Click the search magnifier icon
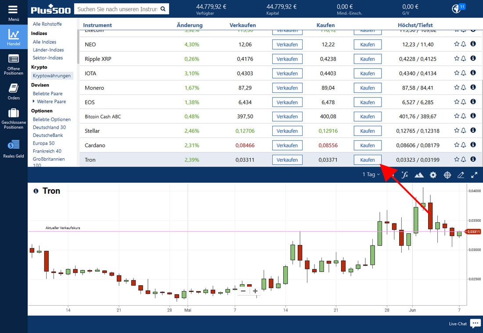This screenshot has width=483, height=333. coord(163,9)
